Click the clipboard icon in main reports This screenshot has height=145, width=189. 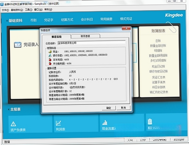click(x=150, y=121)
